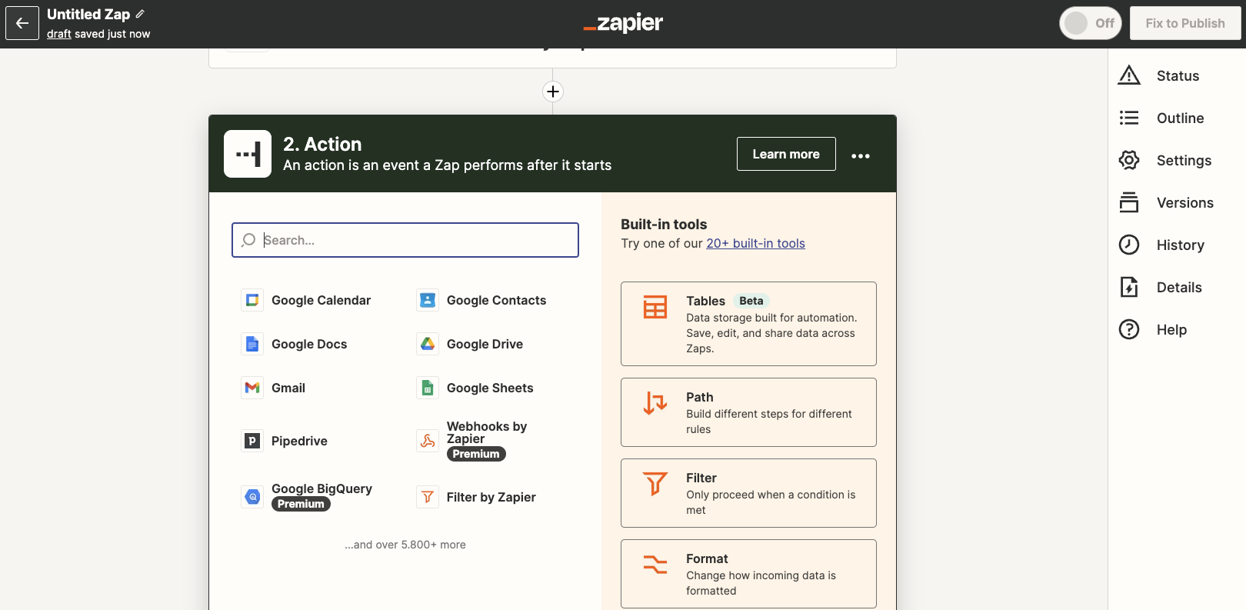The width and height of the screenshot is (1246, 610).
Task: Click the back arrow button
Action: (x=22, y=23)
